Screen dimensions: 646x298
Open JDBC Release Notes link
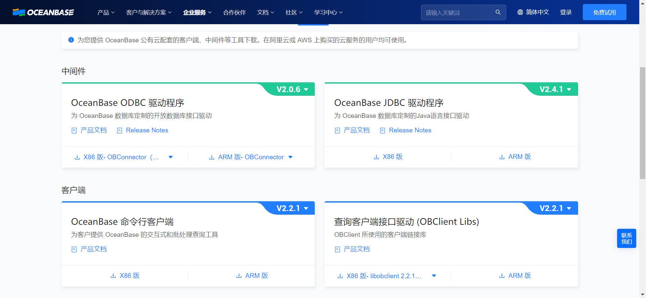pyautogui.click(x=410, y=130)
